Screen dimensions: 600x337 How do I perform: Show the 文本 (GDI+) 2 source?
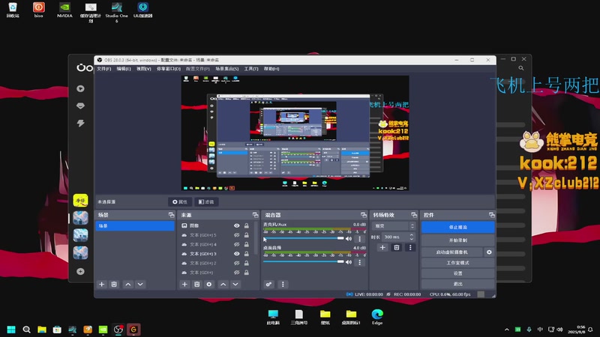coord(237,263)
